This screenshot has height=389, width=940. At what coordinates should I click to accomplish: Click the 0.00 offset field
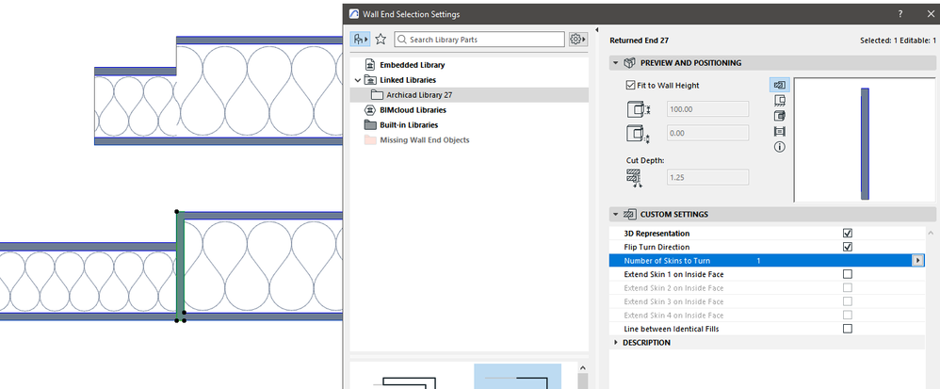point(707,133)
